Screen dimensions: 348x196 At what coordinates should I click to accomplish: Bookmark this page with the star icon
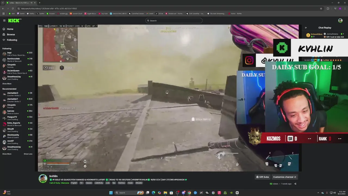coord(321,8)
